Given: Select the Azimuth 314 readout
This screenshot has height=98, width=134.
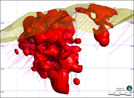Looking at the screenshot, I should click(x=121, y=90).
